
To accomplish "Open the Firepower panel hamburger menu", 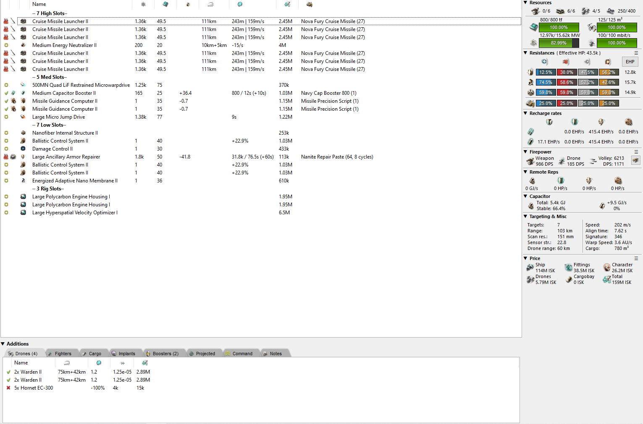I will click(x=636, y=152).
